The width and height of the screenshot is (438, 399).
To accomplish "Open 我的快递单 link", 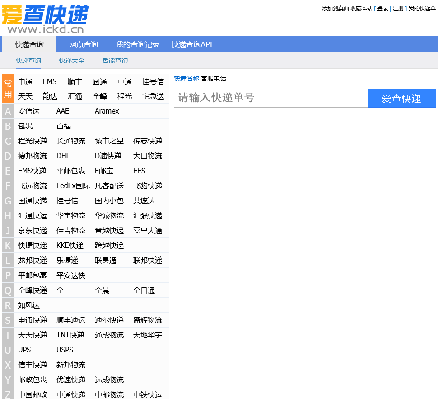I will 422,9.
